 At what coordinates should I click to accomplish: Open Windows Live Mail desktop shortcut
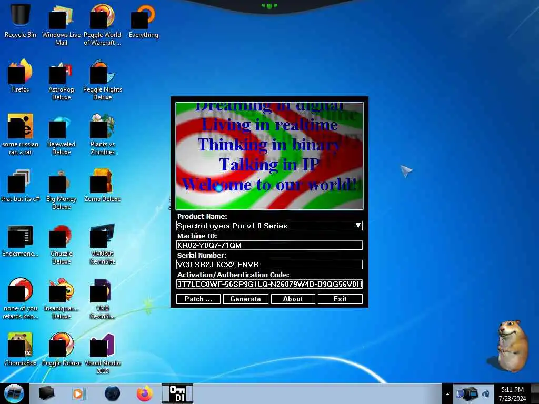click(x=61, y=25)
